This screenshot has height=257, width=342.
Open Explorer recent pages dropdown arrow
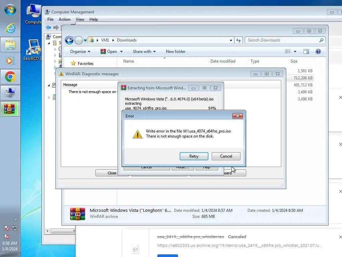pyautogui.click(x=85, y=40)
